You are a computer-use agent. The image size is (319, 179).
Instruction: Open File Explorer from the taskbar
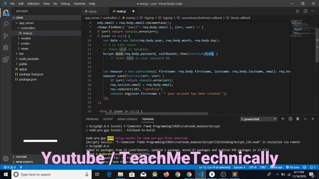click(x=121, y=175)
